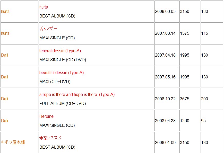Open the Heroine maxi single link
This screenshot has width=224, height=153.
46,116
